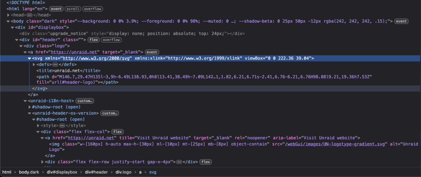Click the overflow badge on html element

pos(93,9)
